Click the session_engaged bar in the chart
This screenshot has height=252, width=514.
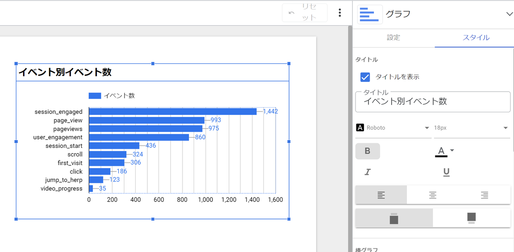(x=173, y=111)
